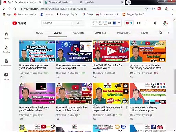Open a new browser tab

(x=129, y=2)
